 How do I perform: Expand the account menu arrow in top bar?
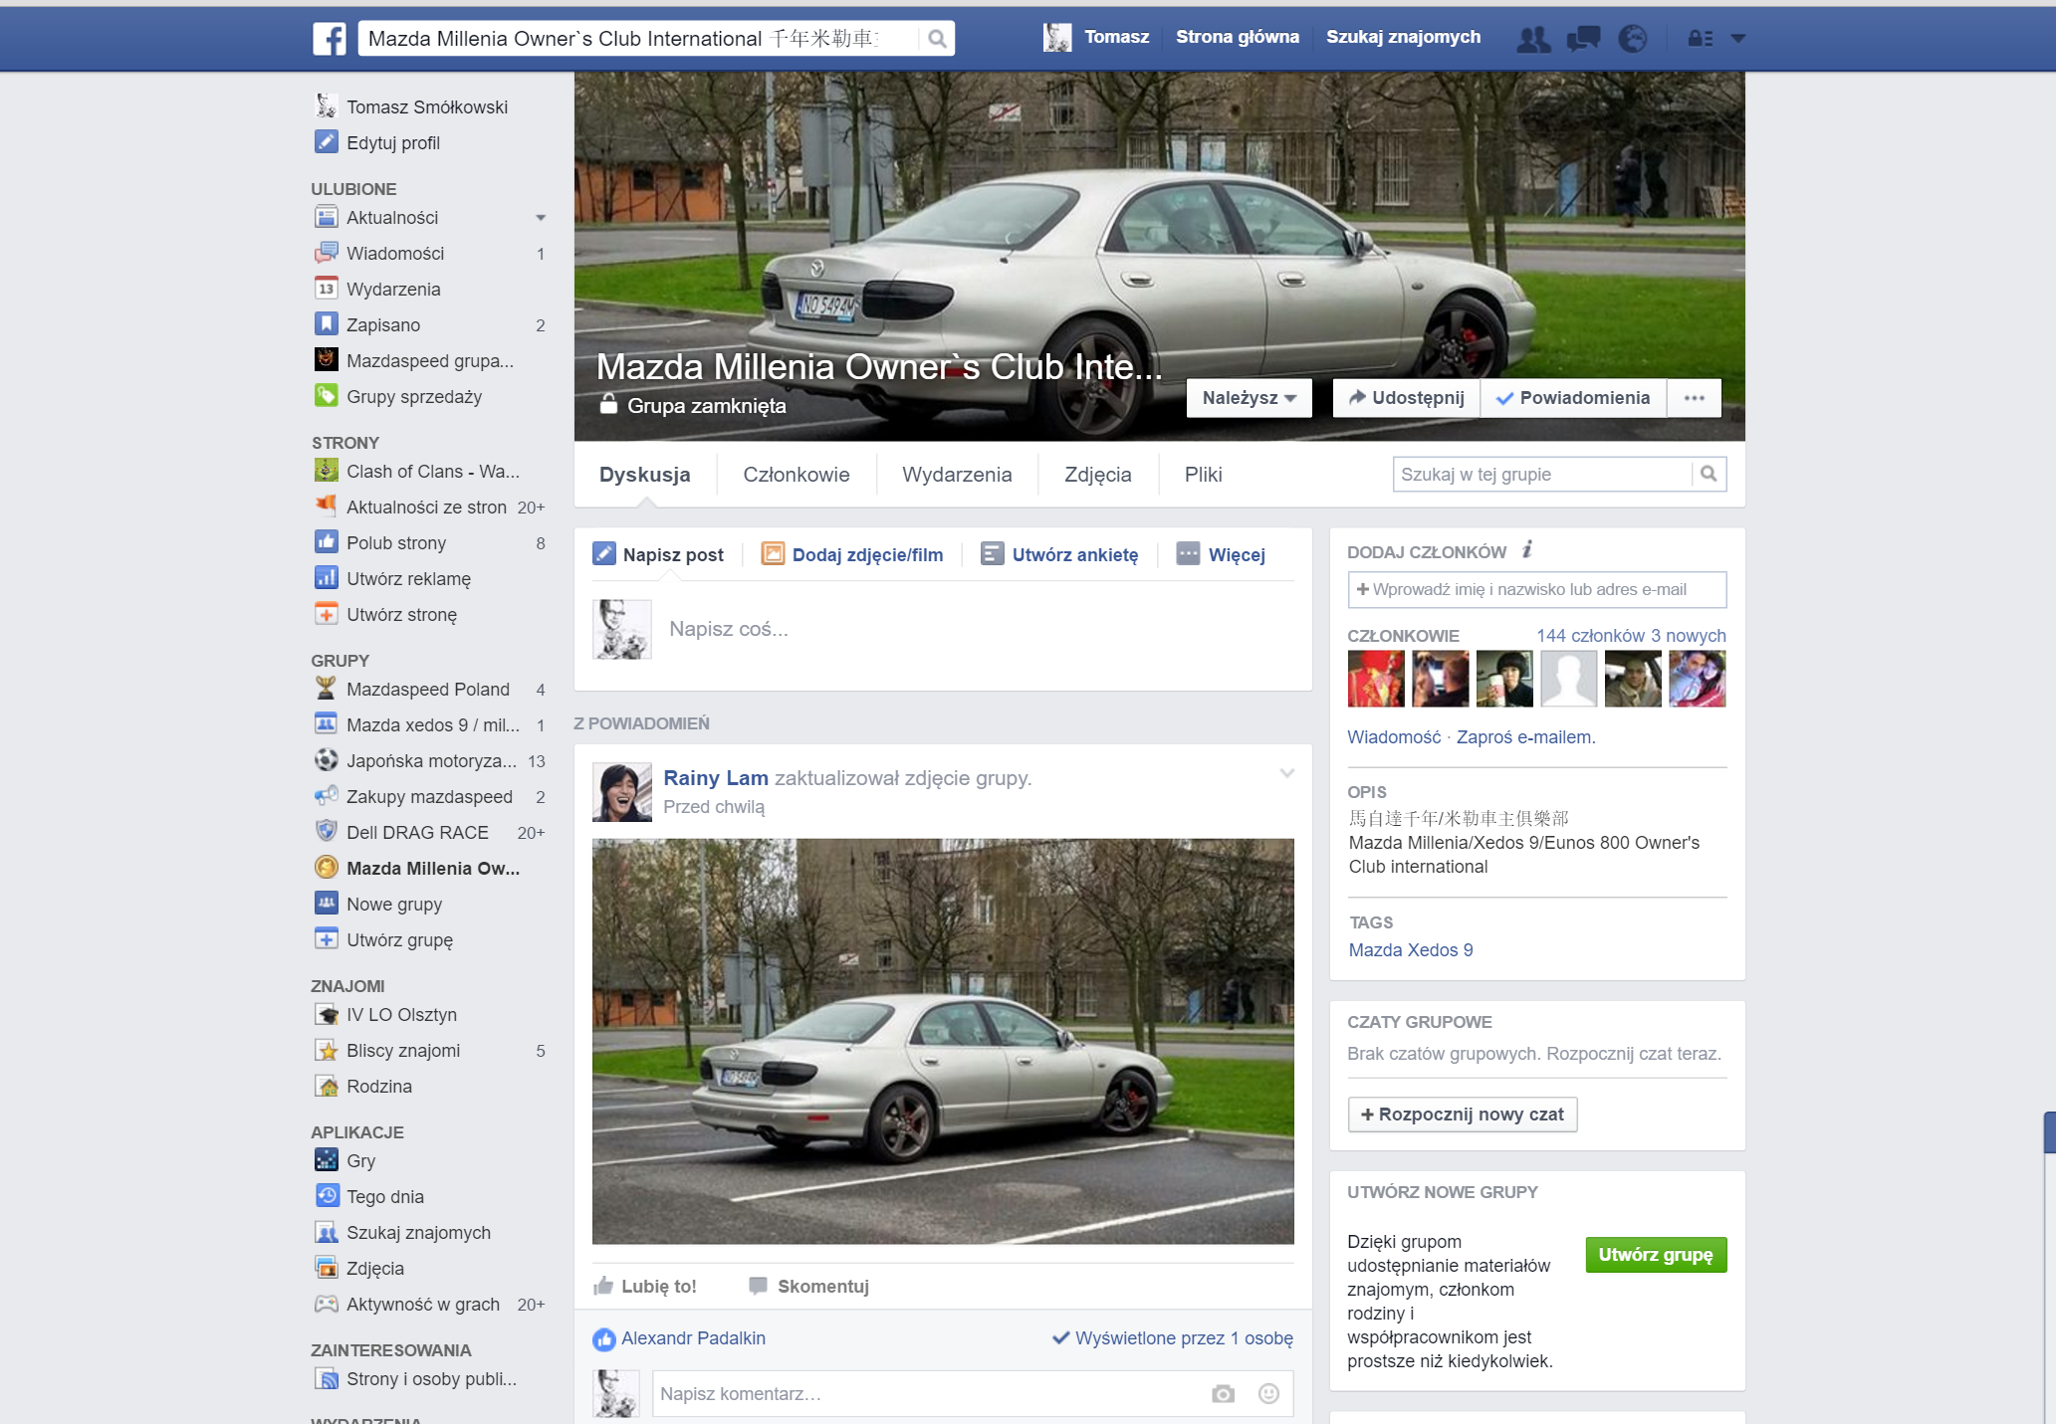[1738, 39]
